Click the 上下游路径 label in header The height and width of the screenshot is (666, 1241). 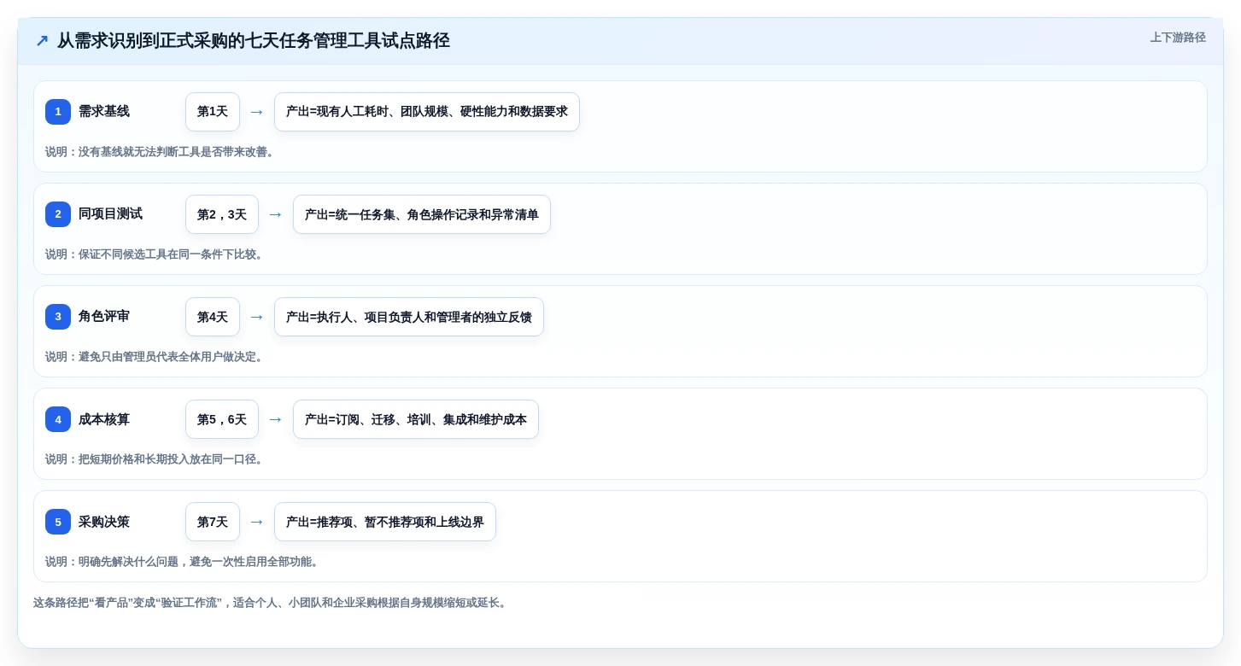(x=1178, y=38)
